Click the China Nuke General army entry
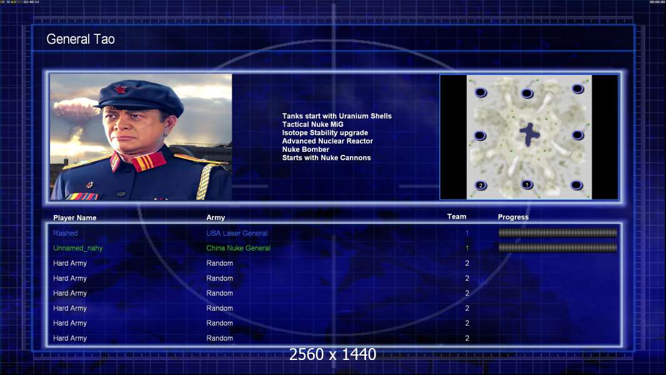Screen dimensions: 666x375 [x=238, y=248]
